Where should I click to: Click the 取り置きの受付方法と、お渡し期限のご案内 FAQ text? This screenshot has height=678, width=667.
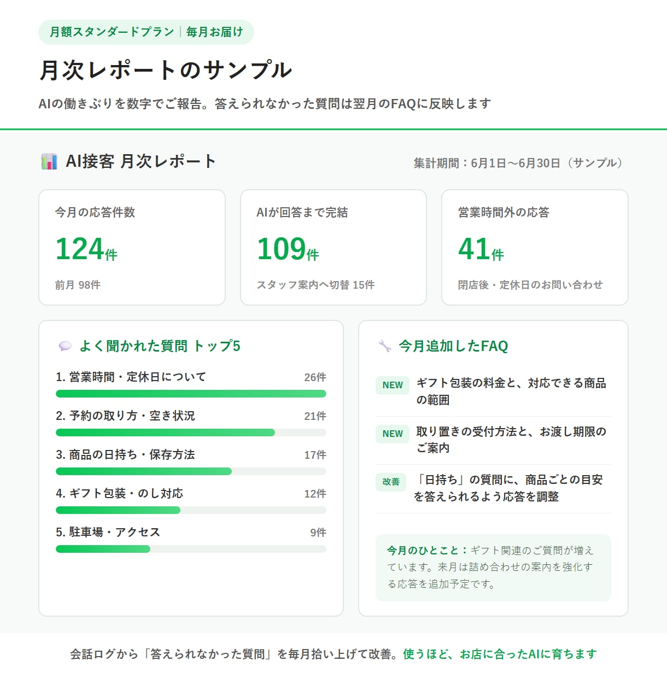click(511, 440)
